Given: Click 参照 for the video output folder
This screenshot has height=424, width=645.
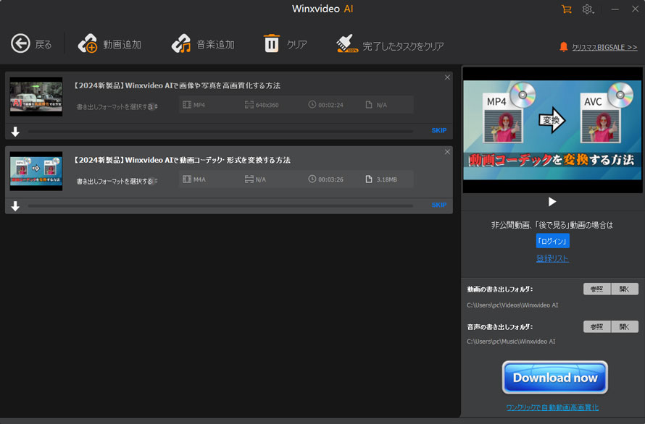Looking at the screenshot, I should (x=596, y=289).
